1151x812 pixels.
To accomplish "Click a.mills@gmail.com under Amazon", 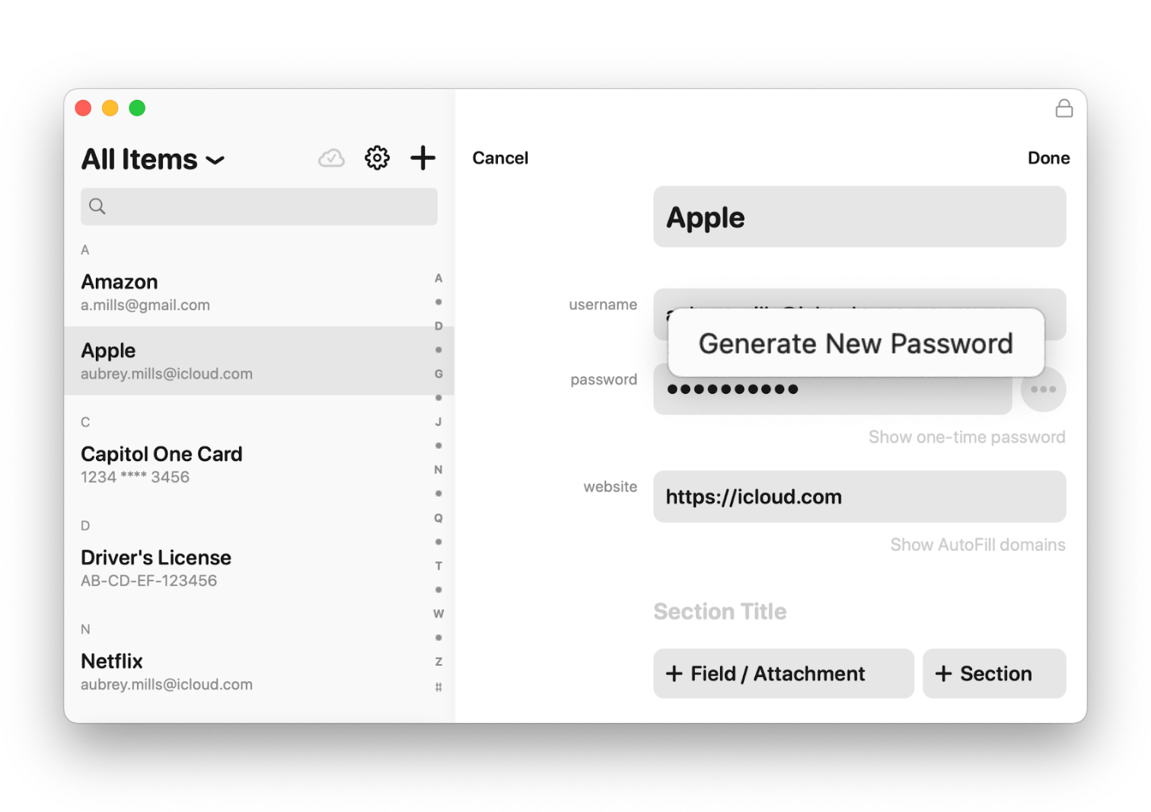I will 145,305.
